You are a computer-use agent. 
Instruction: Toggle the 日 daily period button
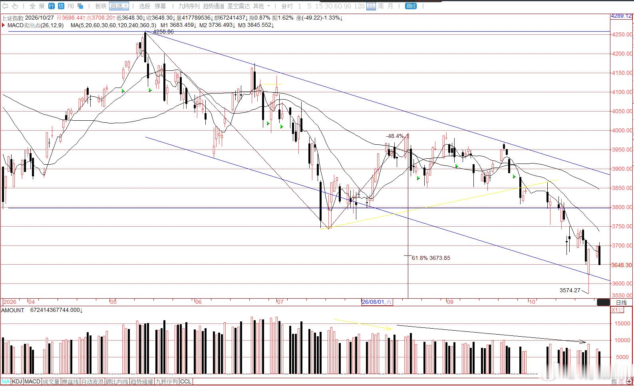click(371, 6)
